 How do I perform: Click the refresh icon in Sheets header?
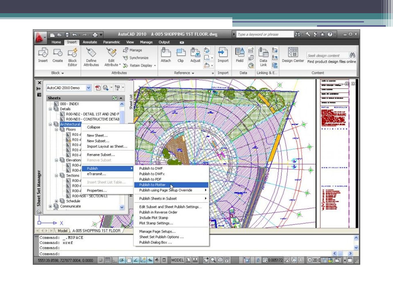115,98
